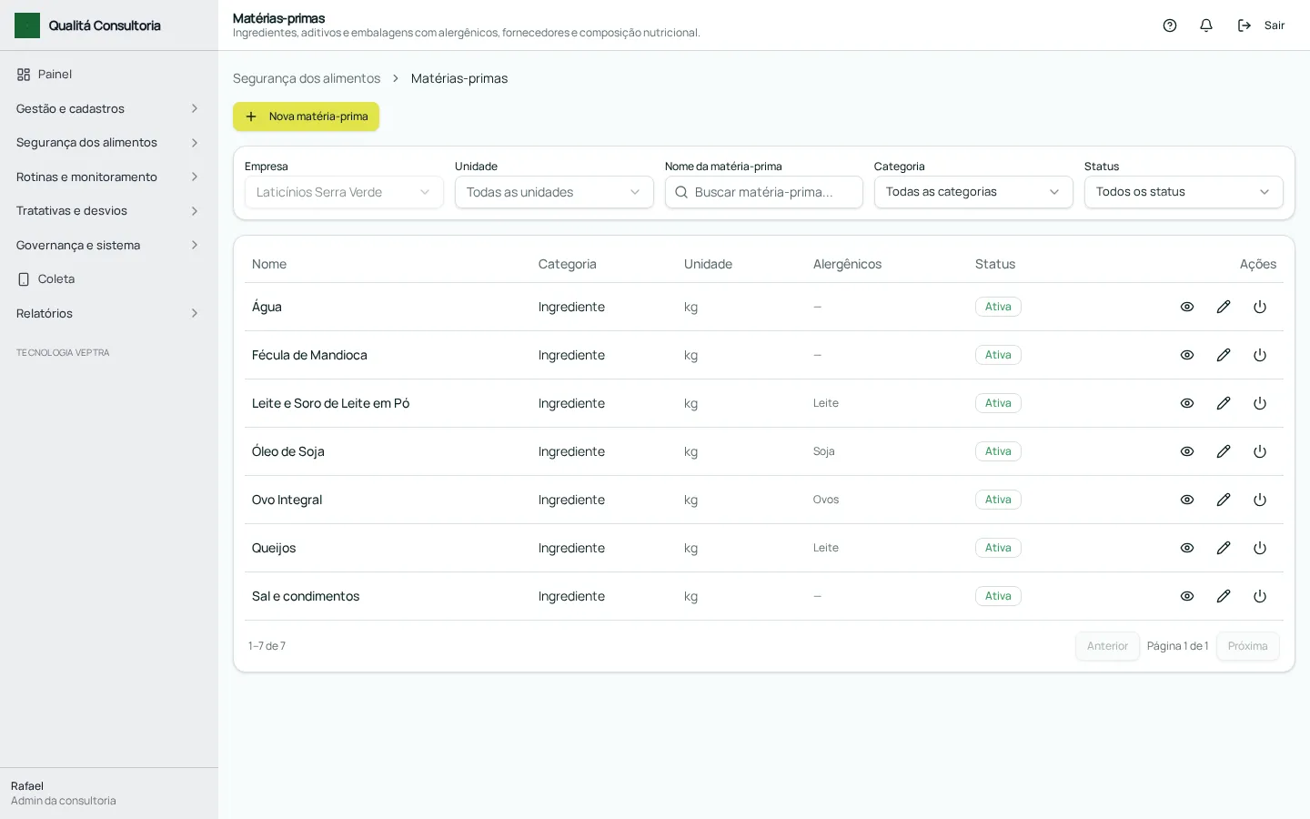View Queijos details
The width and height of the screenshot is (1310, 819).
tap(1187, 548)
